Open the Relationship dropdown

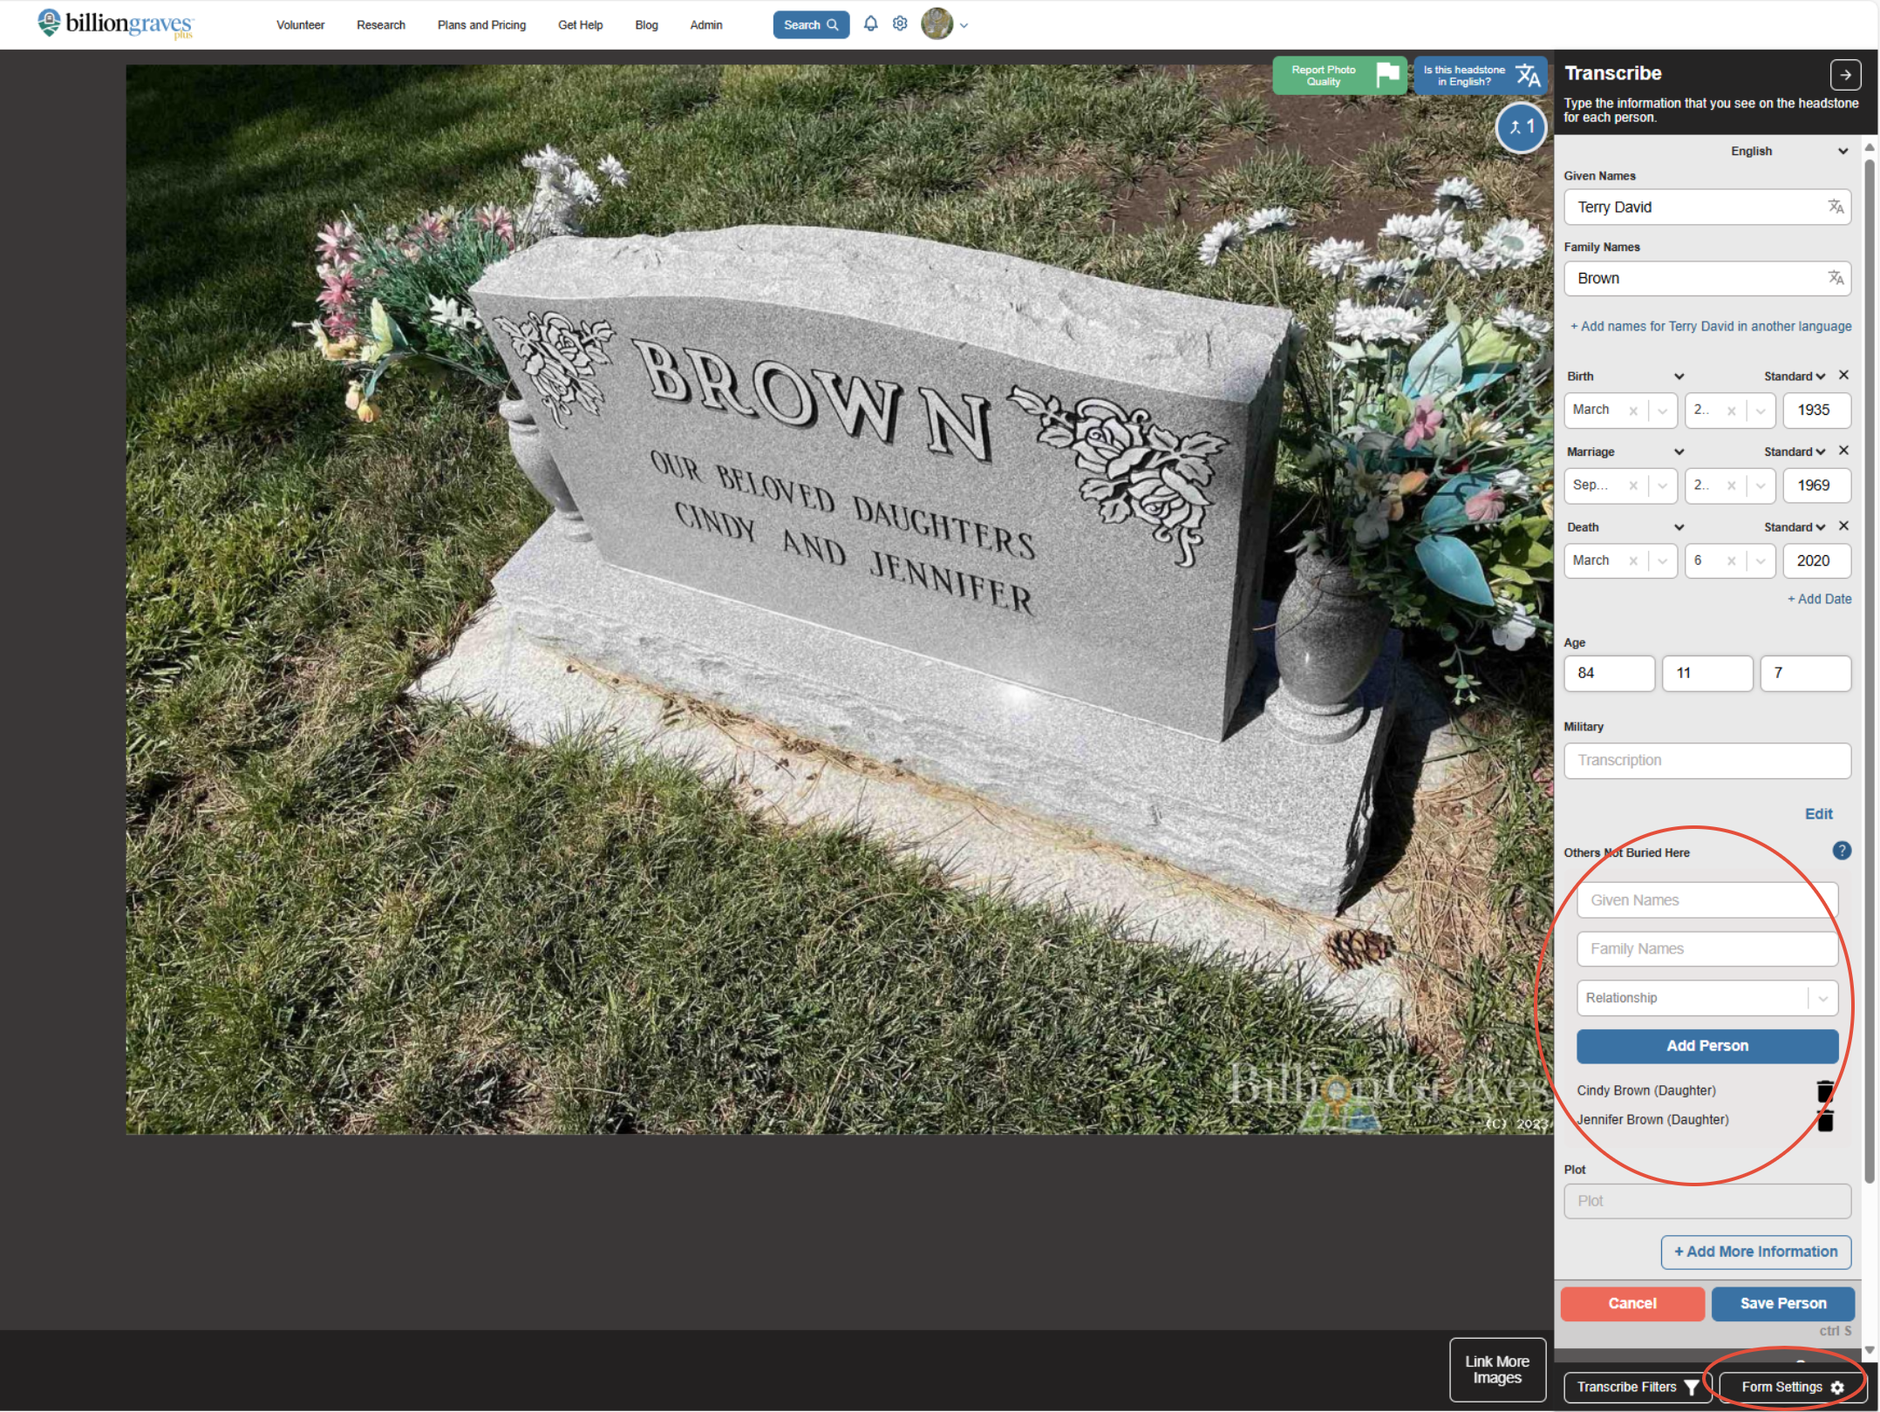click(1822, 999)
